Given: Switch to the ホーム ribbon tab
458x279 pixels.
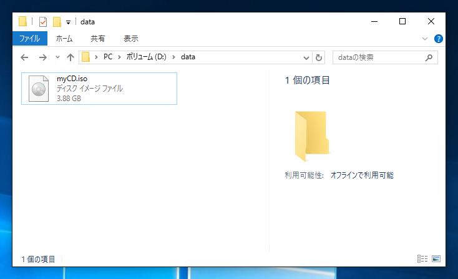Looking at the screenshot, I should click(x=64, y=39).
